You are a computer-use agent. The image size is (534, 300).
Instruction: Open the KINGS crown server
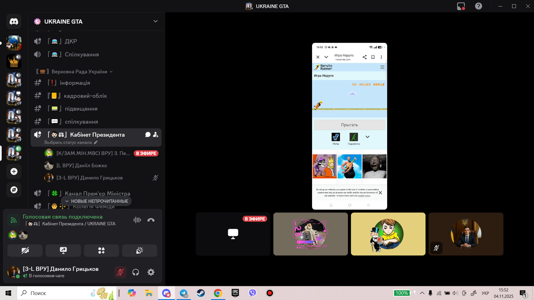click(x=14, y=61)
